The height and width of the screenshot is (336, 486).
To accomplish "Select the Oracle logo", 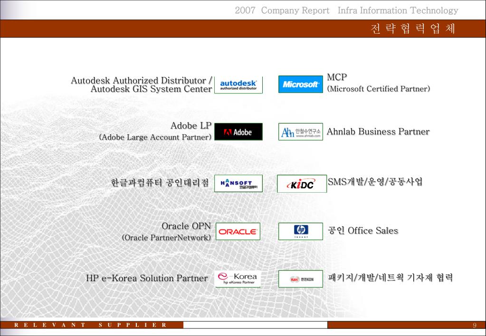I will click(238, 231).
